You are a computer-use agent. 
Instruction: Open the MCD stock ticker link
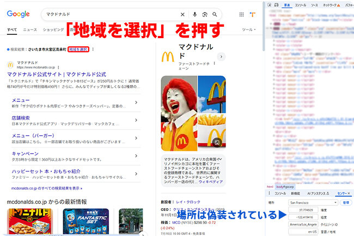point(176,222)
